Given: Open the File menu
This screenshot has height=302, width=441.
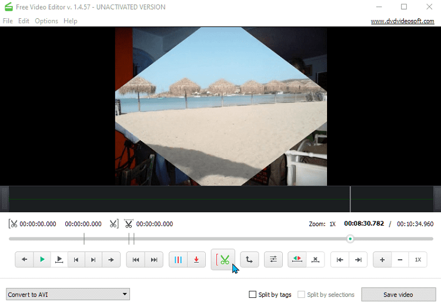Looking at the screenshot, I should (x=8, y=21).
